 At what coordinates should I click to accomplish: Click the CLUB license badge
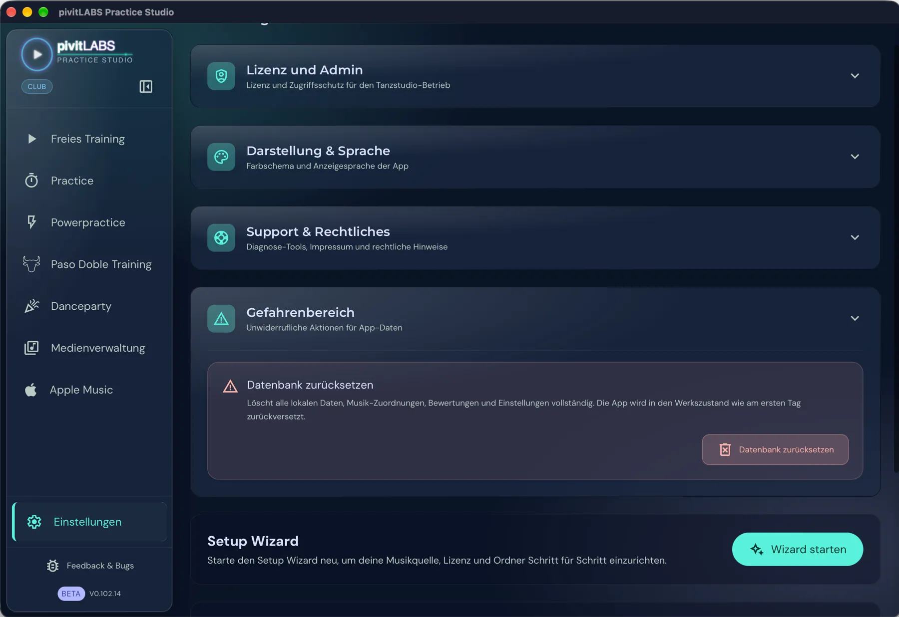37,86
